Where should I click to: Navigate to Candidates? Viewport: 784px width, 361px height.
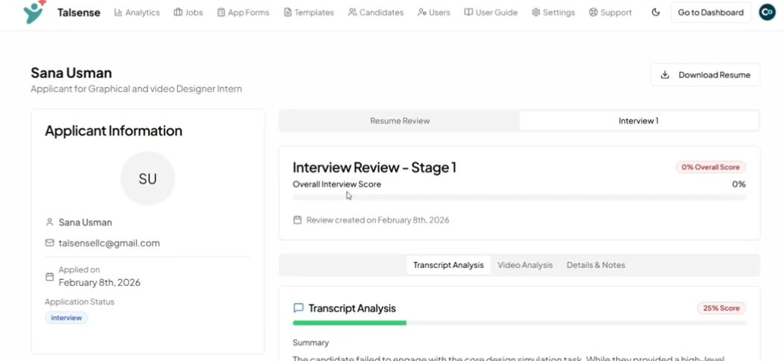375,13
